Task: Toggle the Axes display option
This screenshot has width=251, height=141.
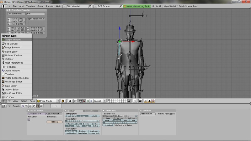Action: [x=70, y=126]
